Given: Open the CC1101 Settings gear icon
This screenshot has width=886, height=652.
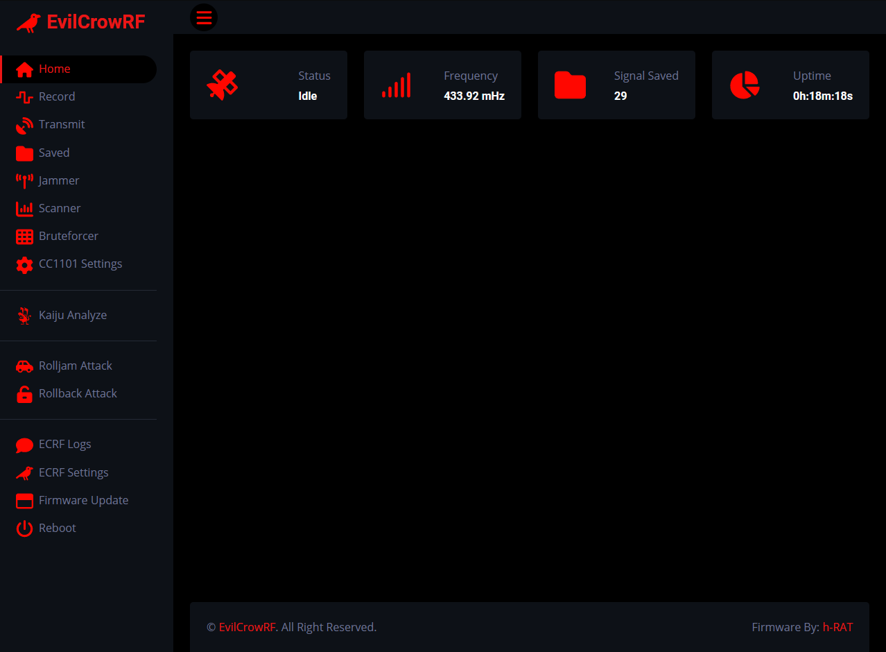Looking at the screenshot, I should [x=24, y=264].
